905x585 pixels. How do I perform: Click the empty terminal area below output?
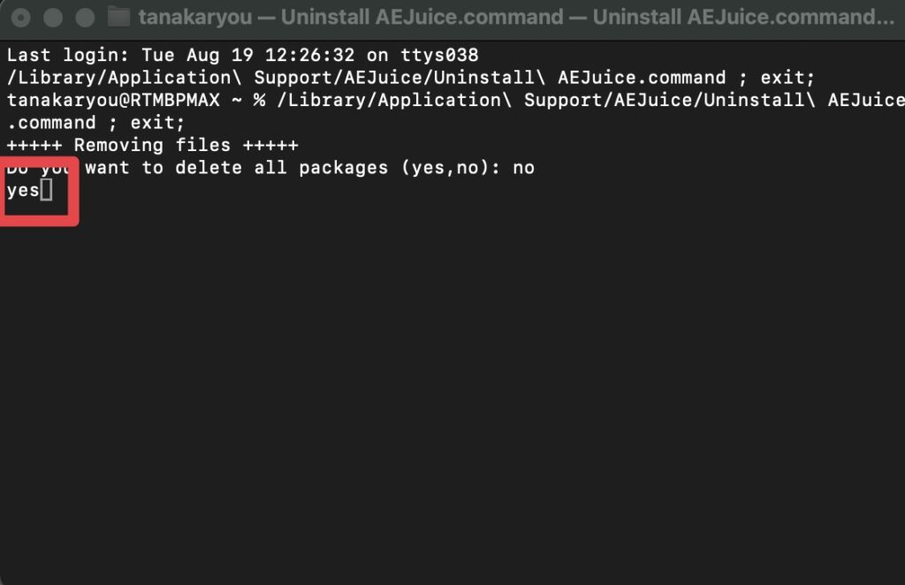point(452,392)
